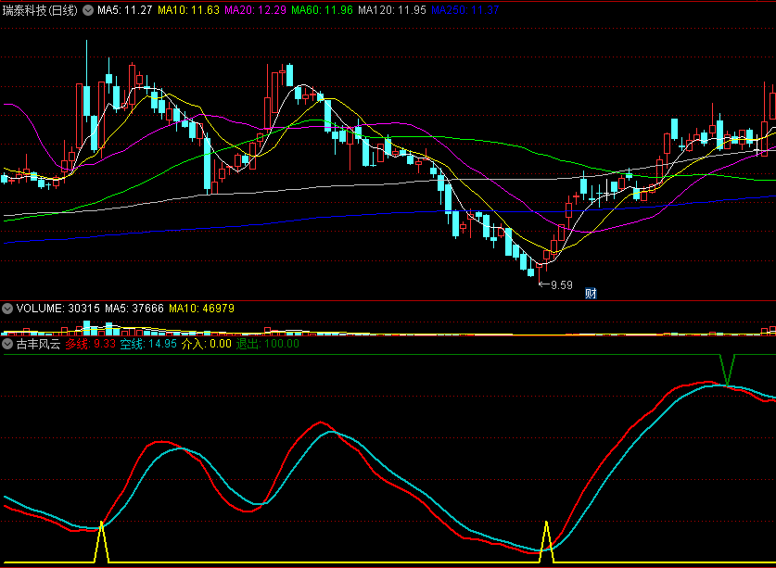Select the 瑞泰科技(日线) chart title
Image resolution: width=776 pixels, height=568 pixels.
pyautogui.click(x=40, y=10)
